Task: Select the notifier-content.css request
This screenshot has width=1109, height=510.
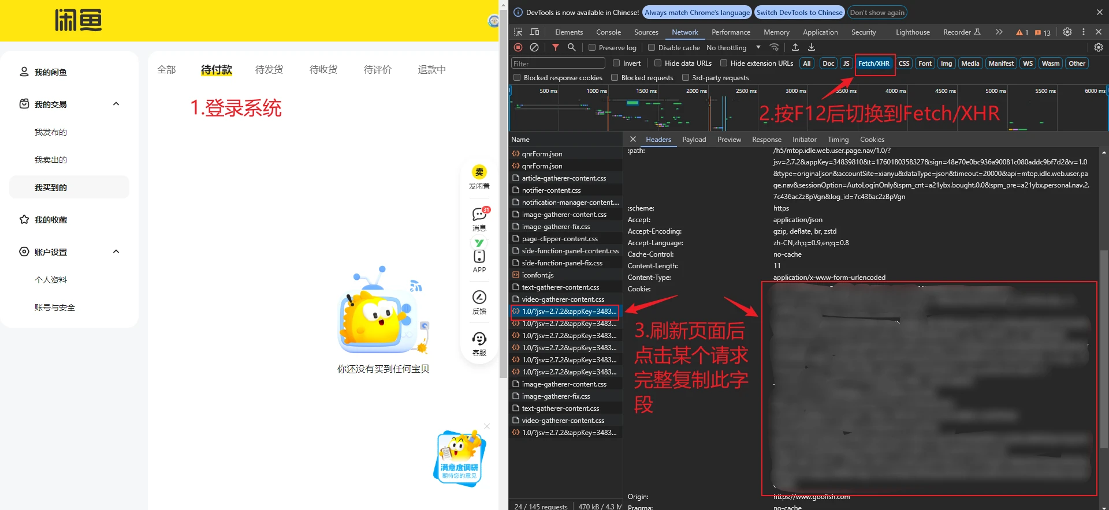Action: [x=565, y=190]
